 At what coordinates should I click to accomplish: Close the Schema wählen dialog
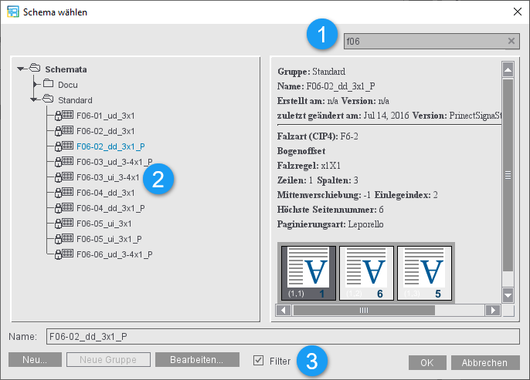(517, 12)
